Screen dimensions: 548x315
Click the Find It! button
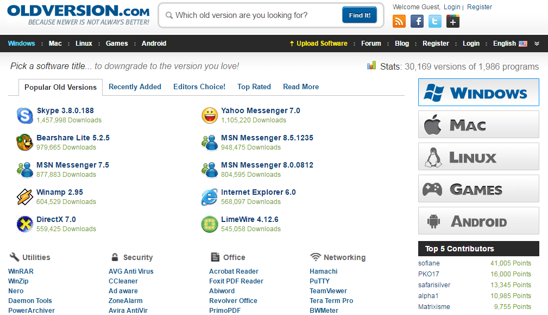point(360,15)
